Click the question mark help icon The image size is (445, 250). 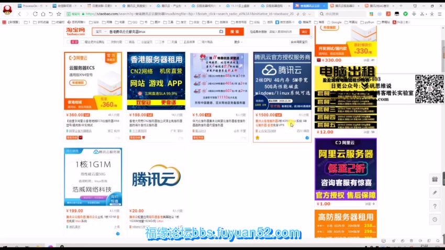435,206
